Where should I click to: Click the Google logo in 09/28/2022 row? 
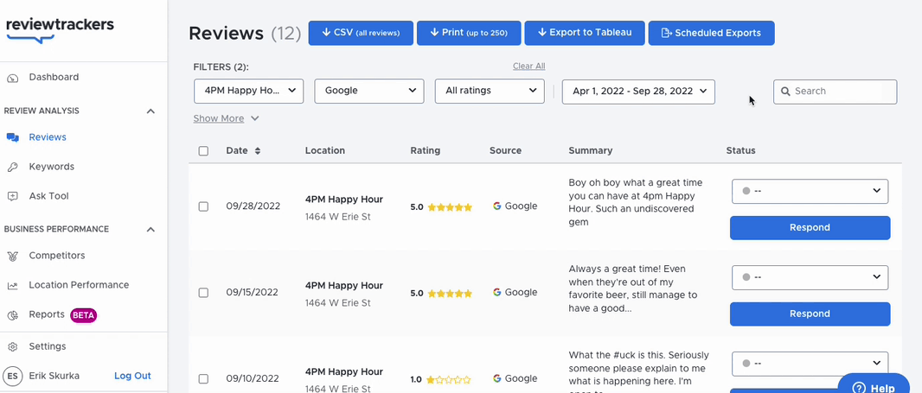point(496,206)
